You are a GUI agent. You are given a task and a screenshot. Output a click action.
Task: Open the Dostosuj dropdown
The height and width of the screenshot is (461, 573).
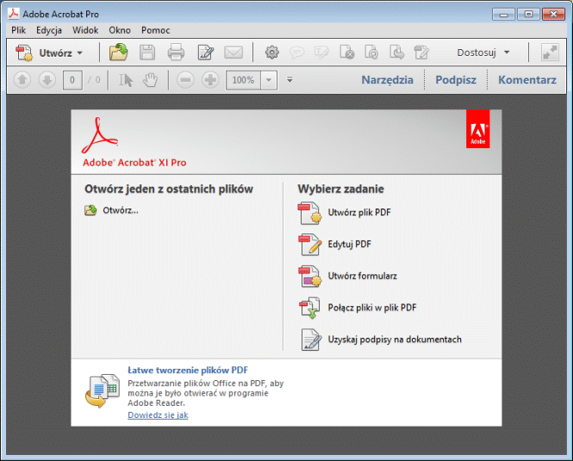483,53
